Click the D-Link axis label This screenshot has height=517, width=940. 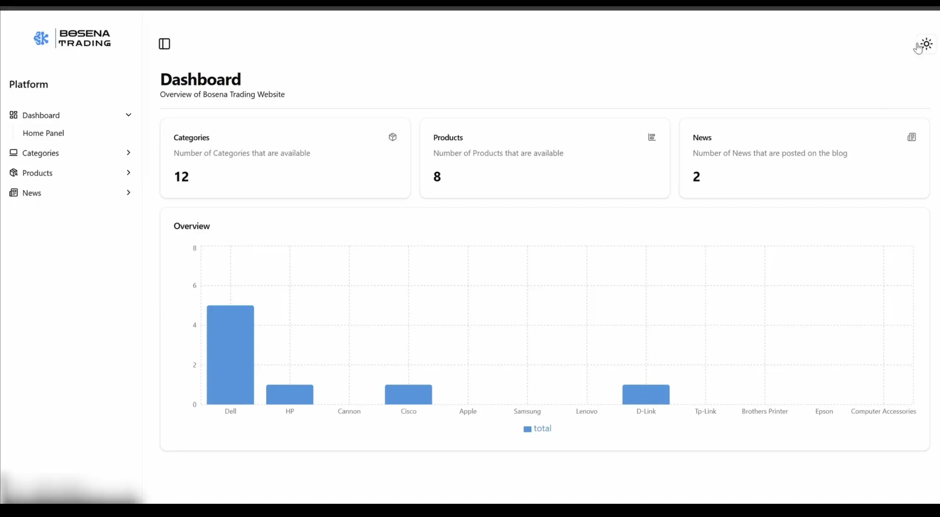(646, 411)
